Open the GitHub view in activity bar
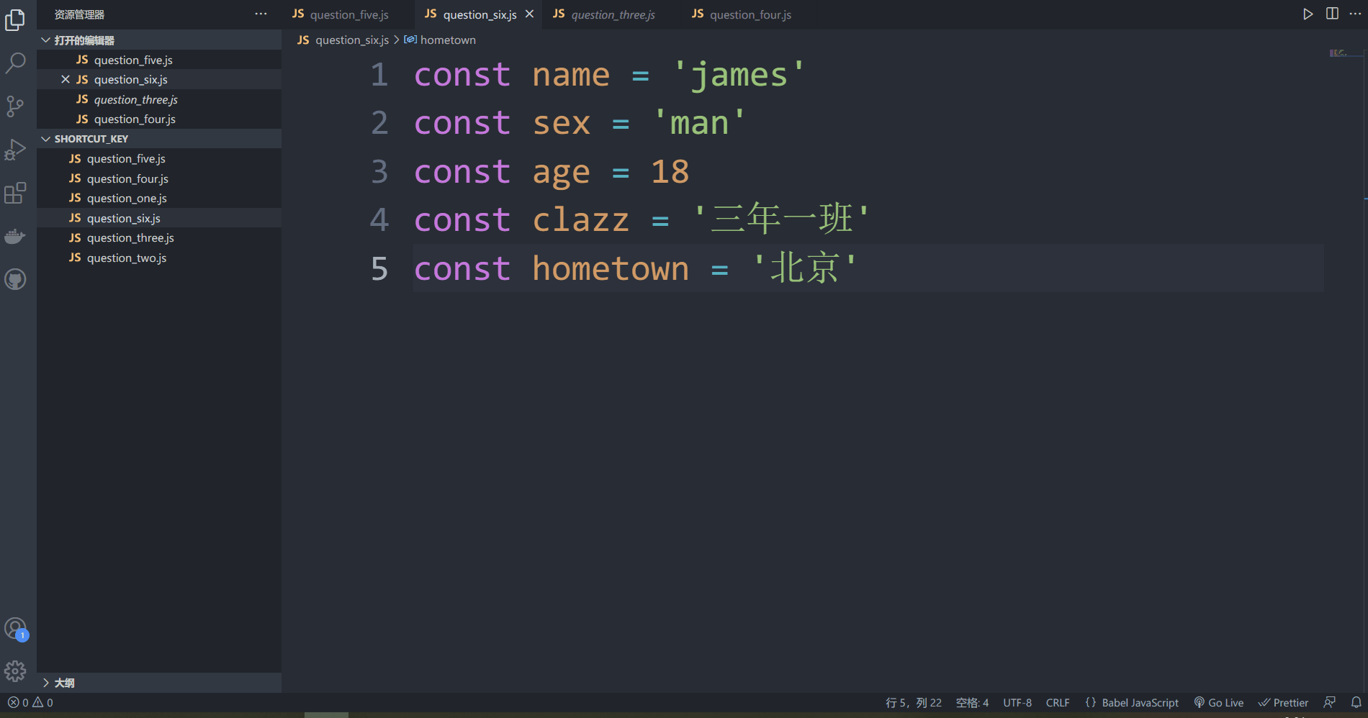Screen dimensions: 1368x718 [15, 279]
